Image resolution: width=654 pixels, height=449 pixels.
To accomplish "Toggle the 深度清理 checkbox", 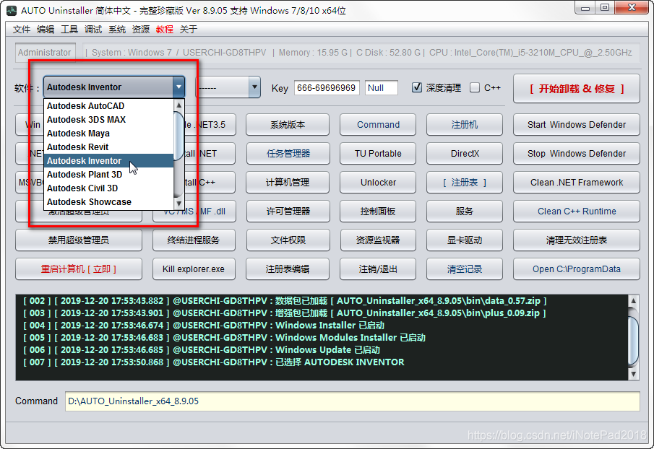I will click(417, 87).
